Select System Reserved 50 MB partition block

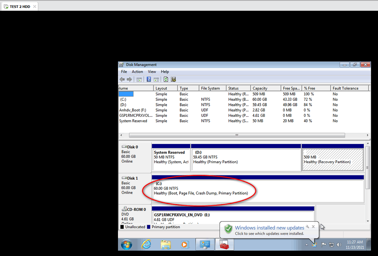[171, 157]
